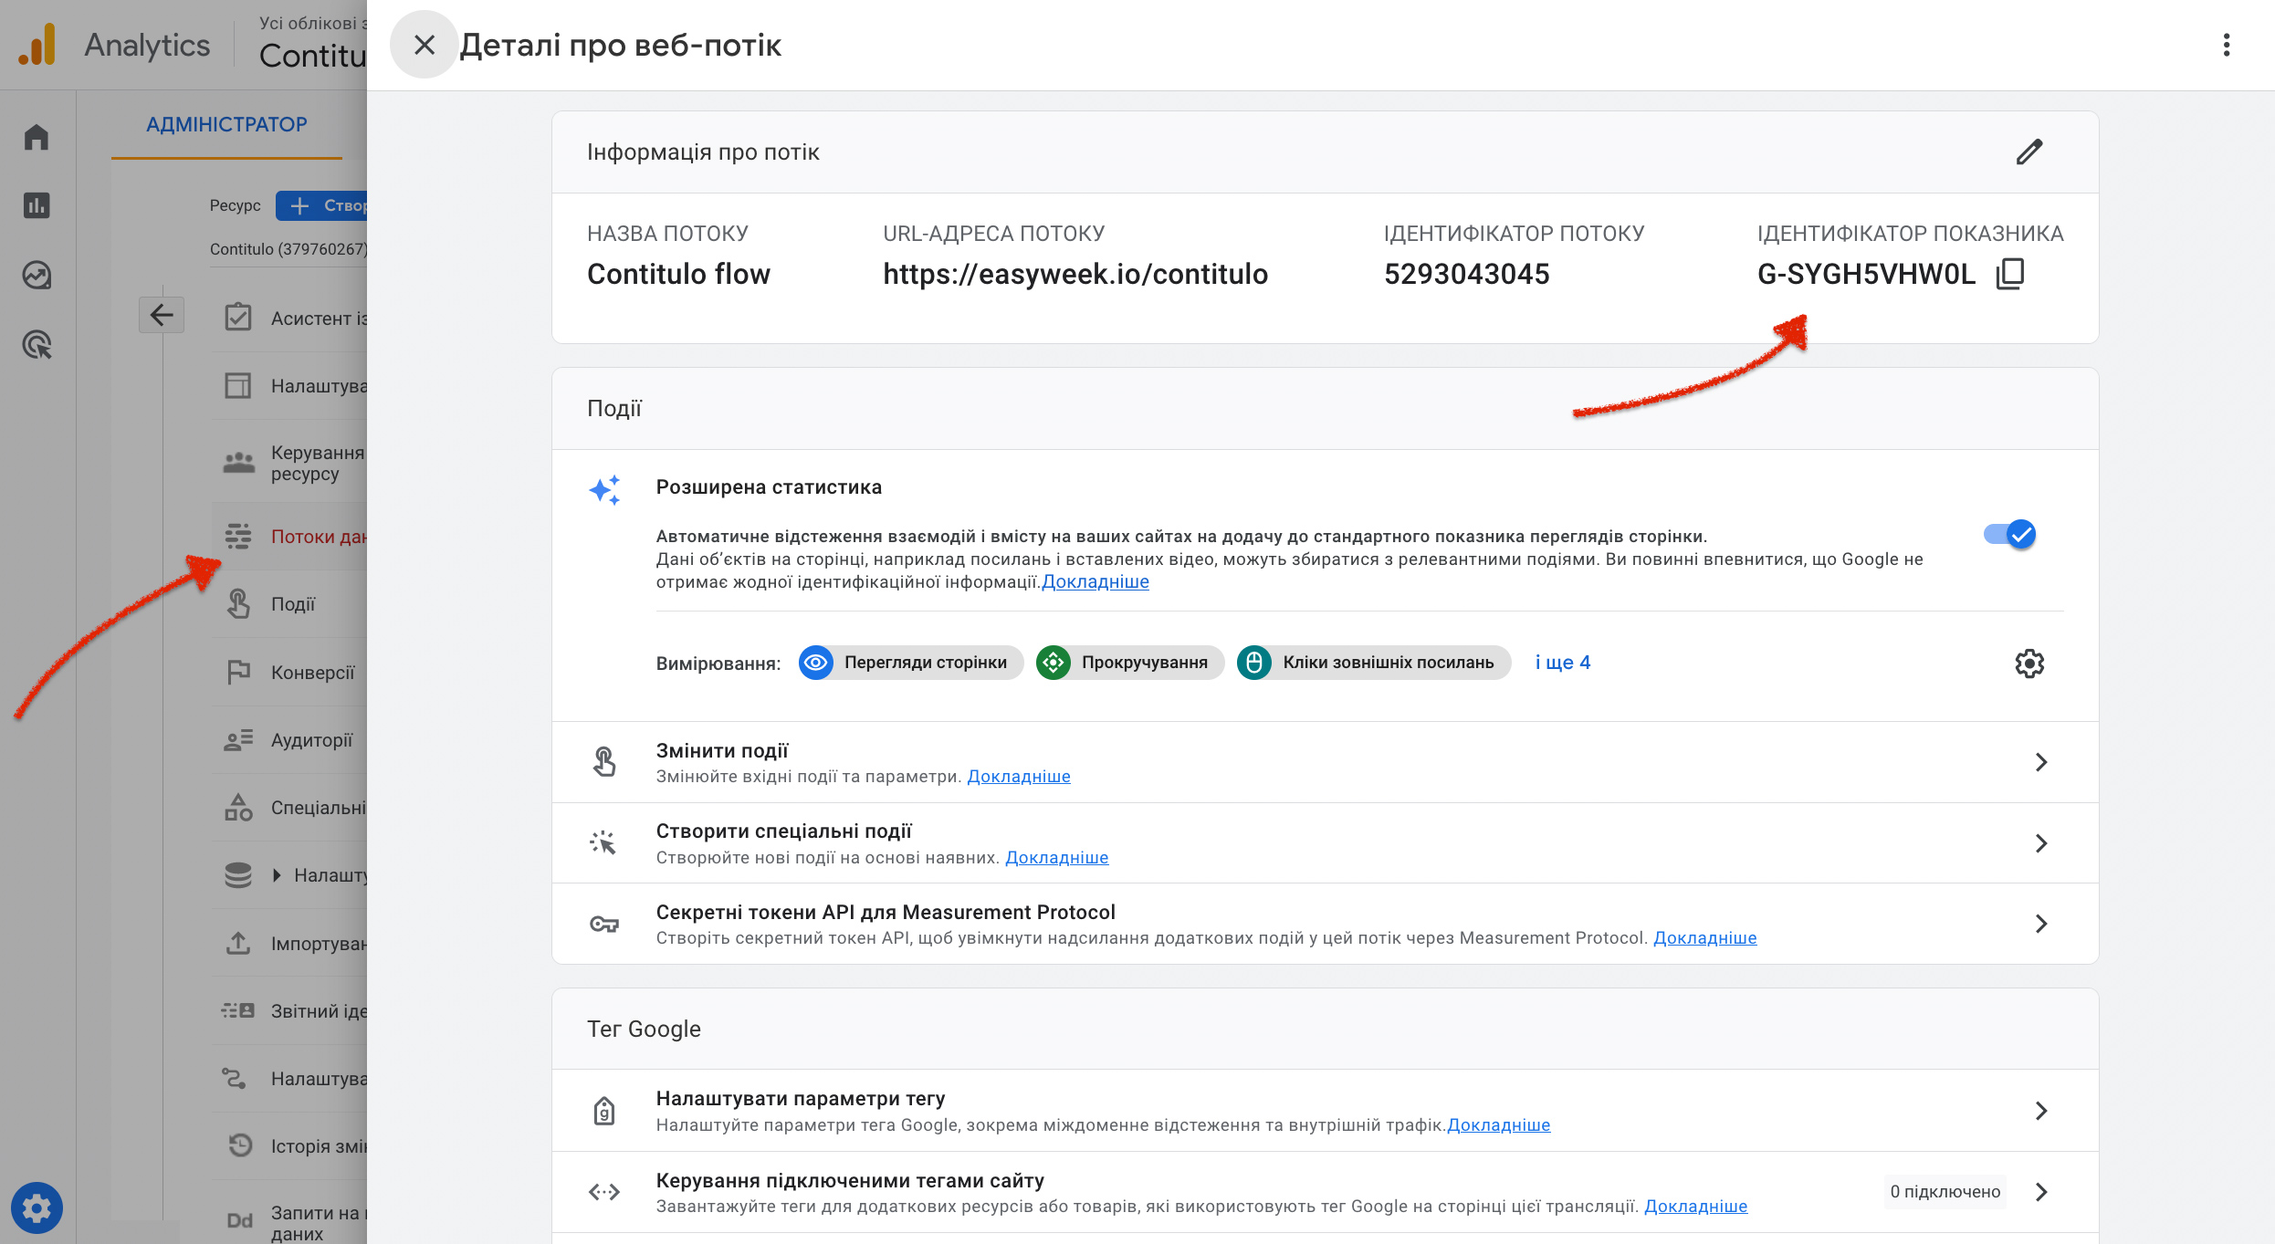Screen dimensions: 2275x1244
Task: Open 'Керування ресурсу' access menu item
Action: [x=289, y=463]
